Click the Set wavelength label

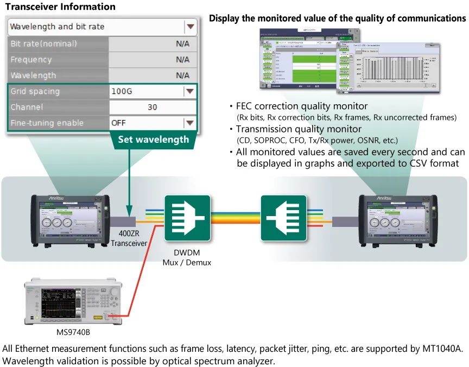tap(154, 140)
